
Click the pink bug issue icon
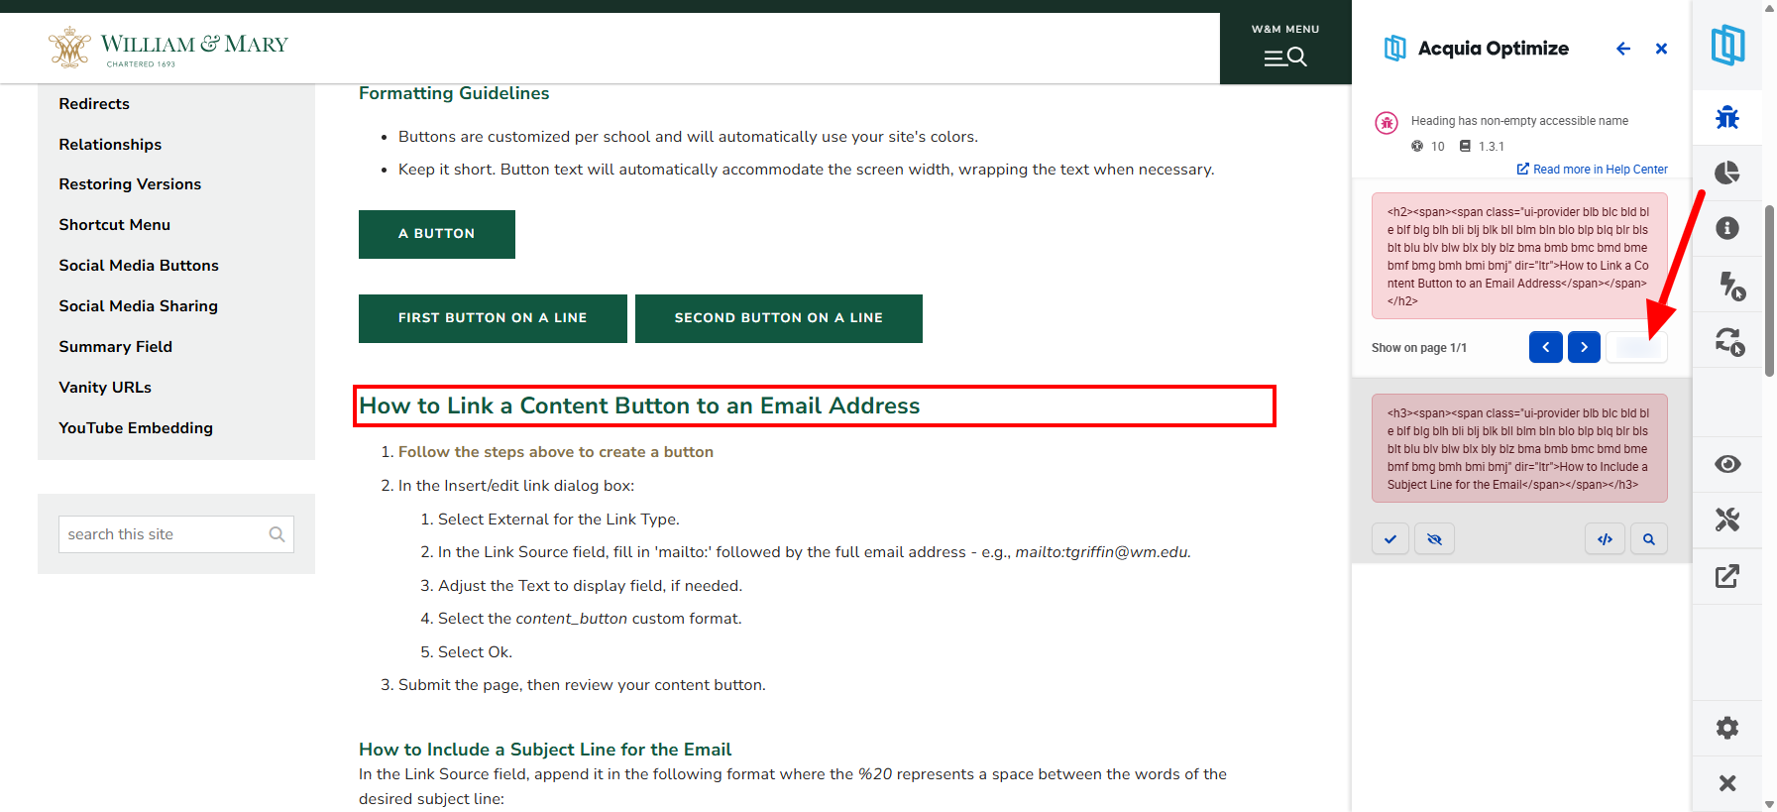1386,123
